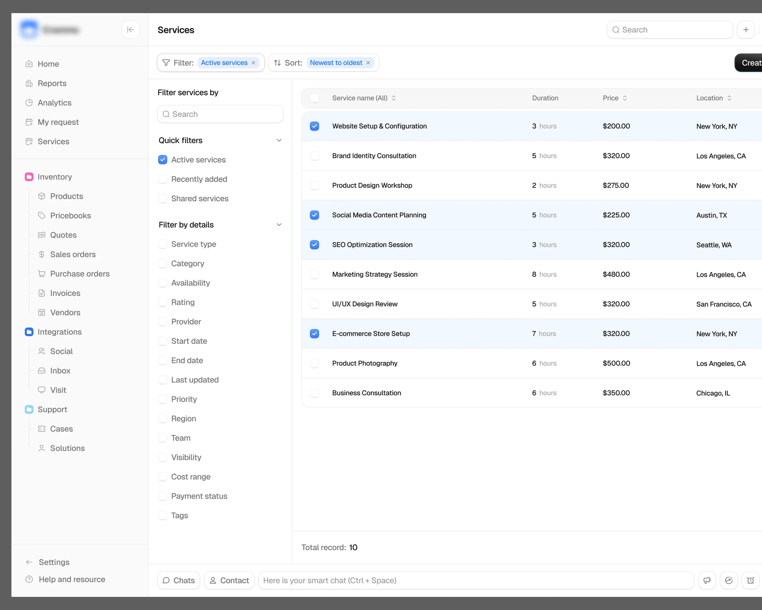Click the plus icon beside top search

click(746, 30)
